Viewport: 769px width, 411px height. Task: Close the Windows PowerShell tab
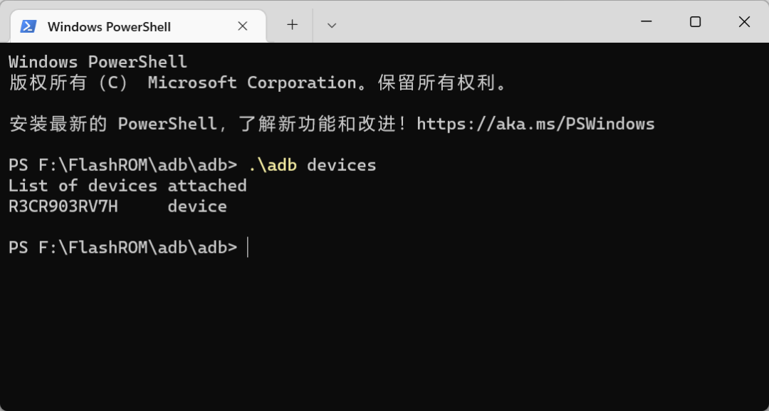click(x=242, y=26)
